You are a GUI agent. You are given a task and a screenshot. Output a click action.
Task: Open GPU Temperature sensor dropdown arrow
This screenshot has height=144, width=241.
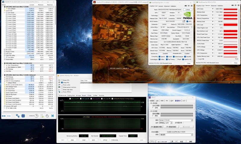pos(213,15)
